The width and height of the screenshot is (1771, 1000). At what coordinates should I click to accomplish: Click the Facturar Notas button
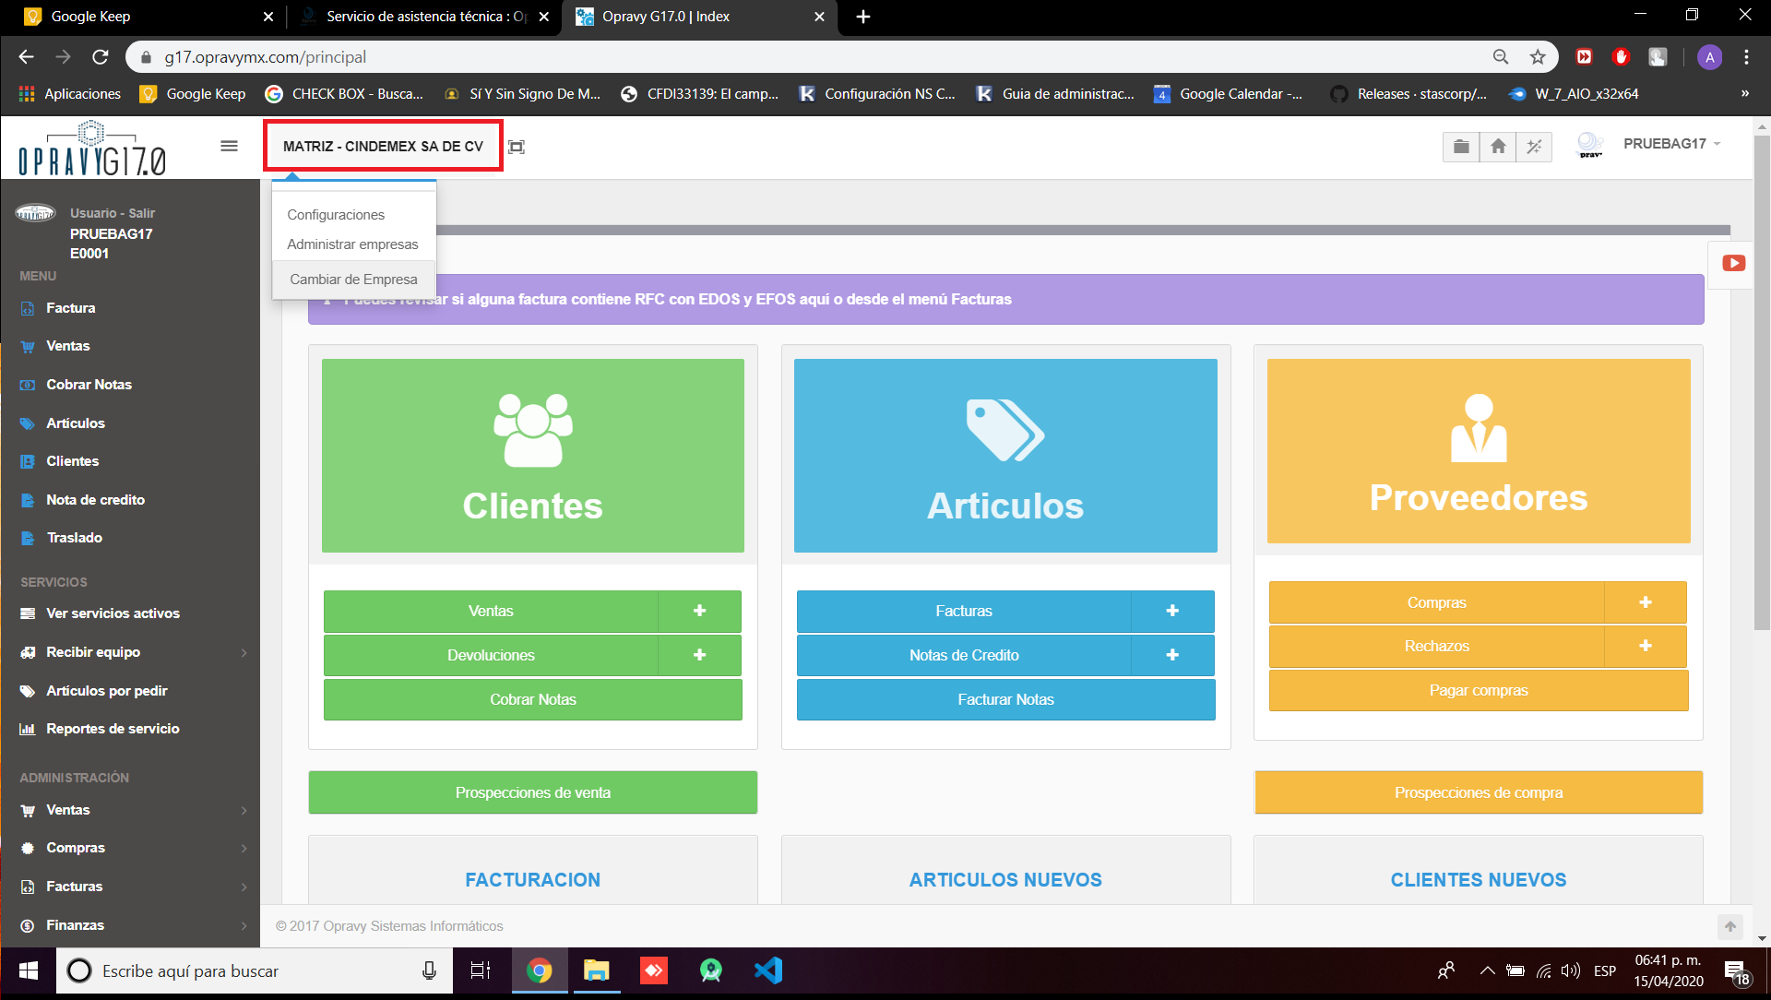pos(1005,699)
